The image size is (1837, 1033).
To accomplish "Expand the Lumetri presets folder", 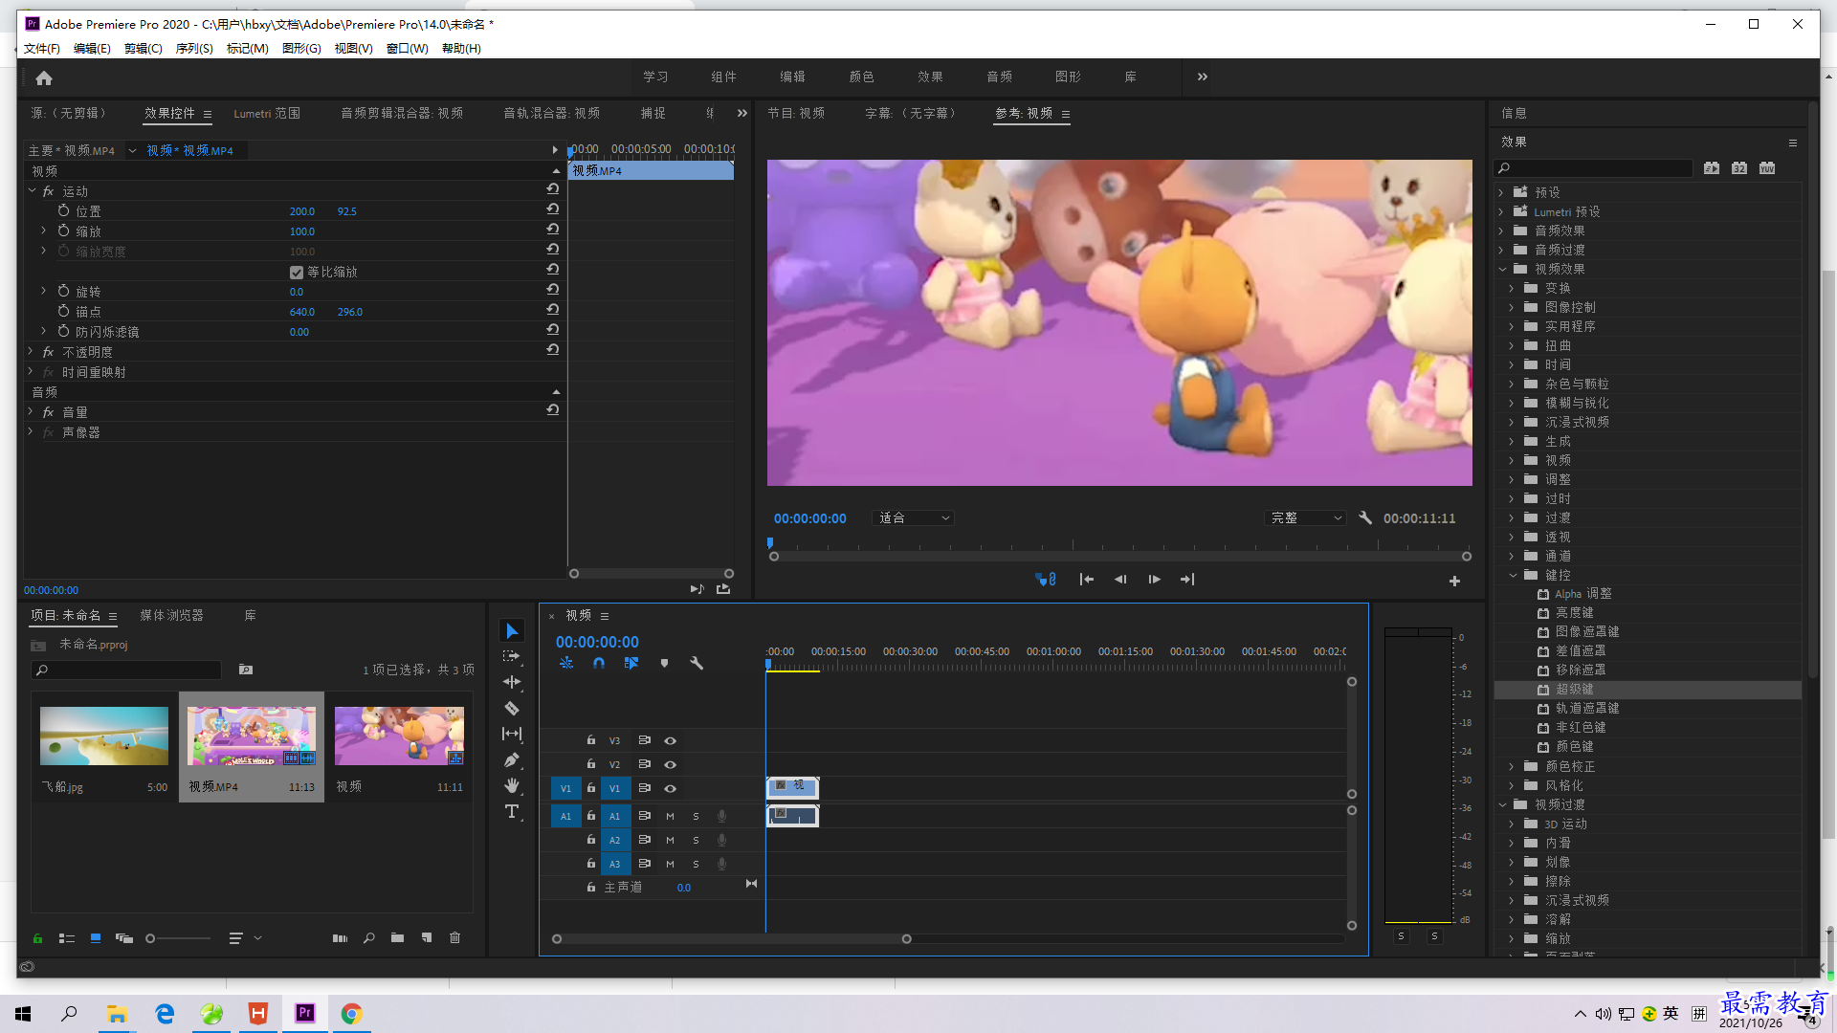I will click(x=1501, y=211).
